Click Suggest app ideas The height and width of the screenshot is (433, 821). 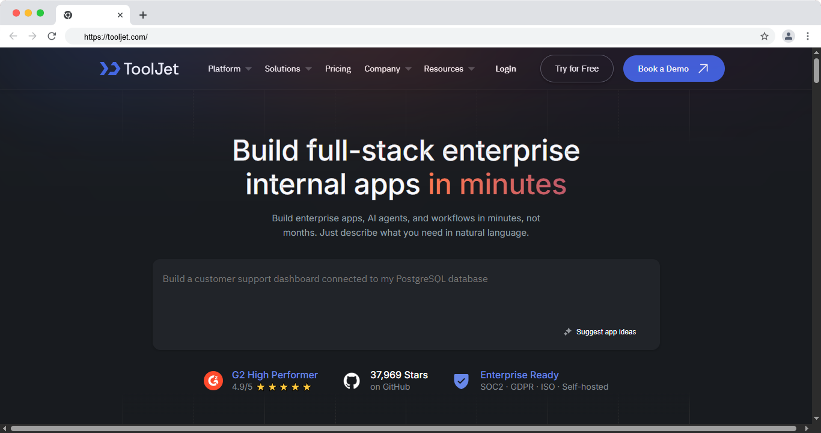tap(600, 332)
